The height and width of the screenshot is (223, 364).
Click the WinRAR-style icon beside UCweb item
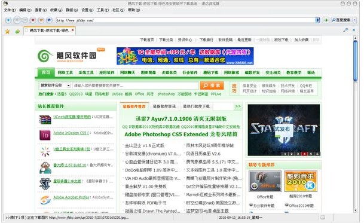pos(45,120)
